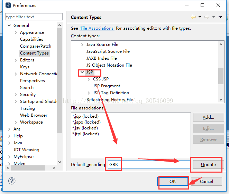Open the back history dropdown arrow
Viewport: 229px width, 194px height.
click(200, 17)
